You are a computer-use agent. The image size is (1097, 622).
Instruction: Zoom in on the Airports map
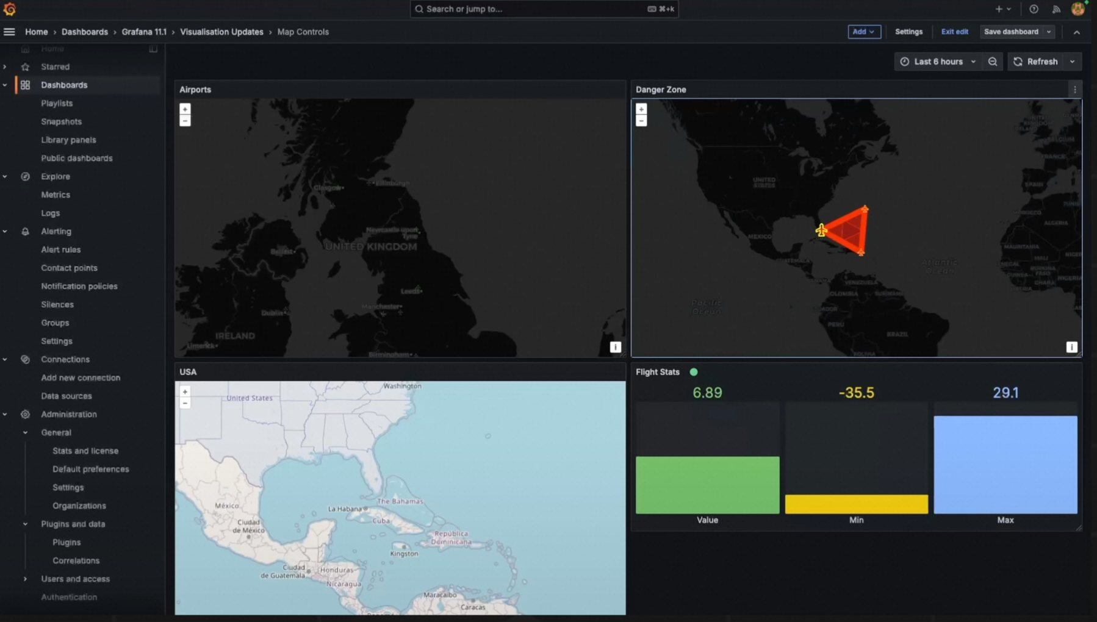185,109
